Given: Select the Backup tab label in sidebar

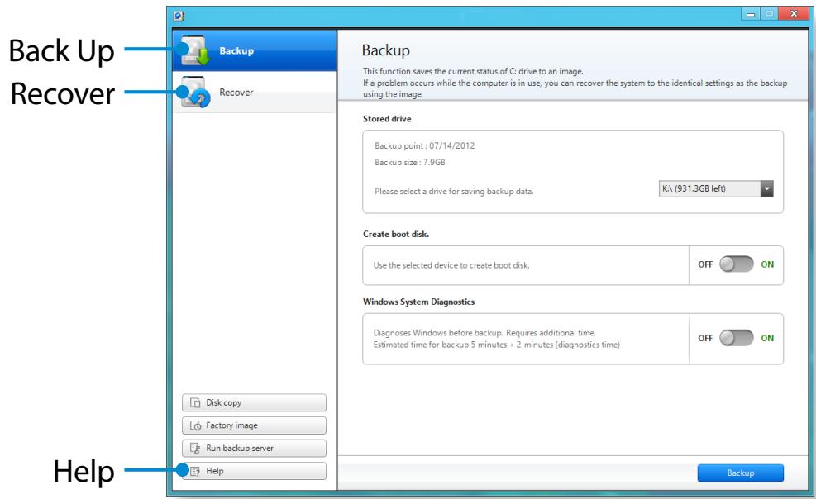Looking at the screenshot, I should pyautogui.click(x=236, y=51).
